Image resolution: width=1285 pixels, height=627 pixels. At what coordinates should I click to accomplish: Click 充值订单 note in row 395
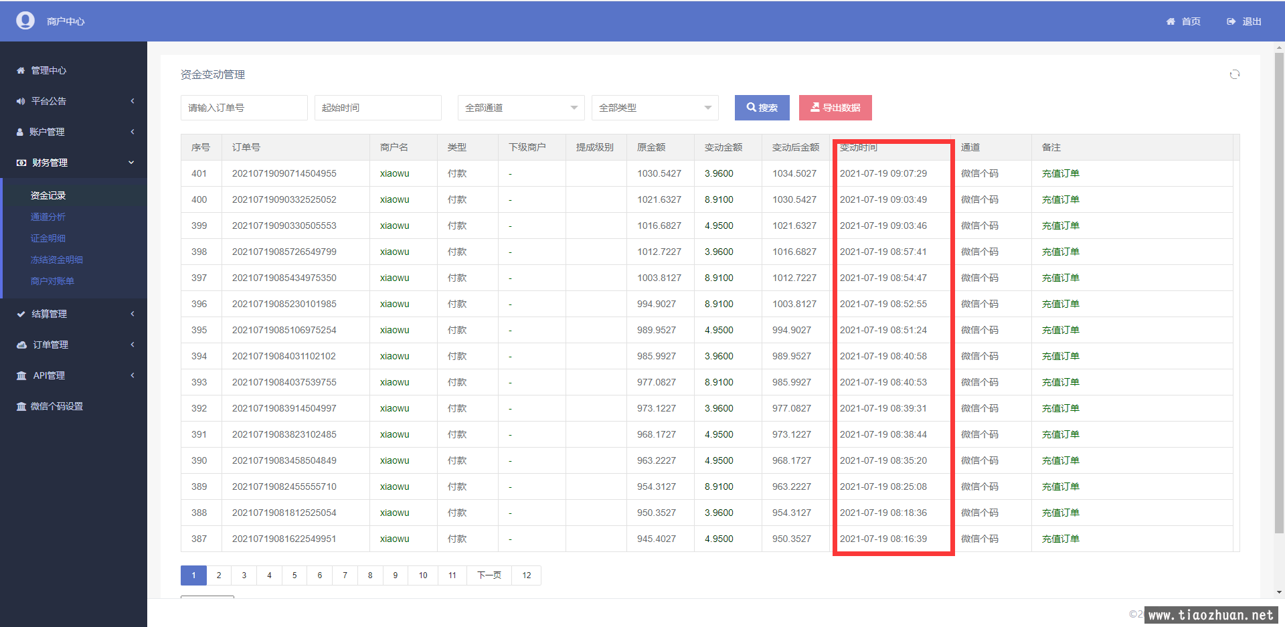click(x=1060, y=330)
